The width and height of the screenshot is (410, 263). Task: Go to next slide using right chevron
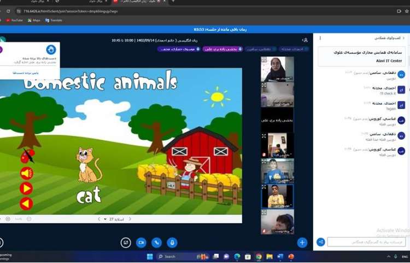pyautogui.click(x=130, y=219)
